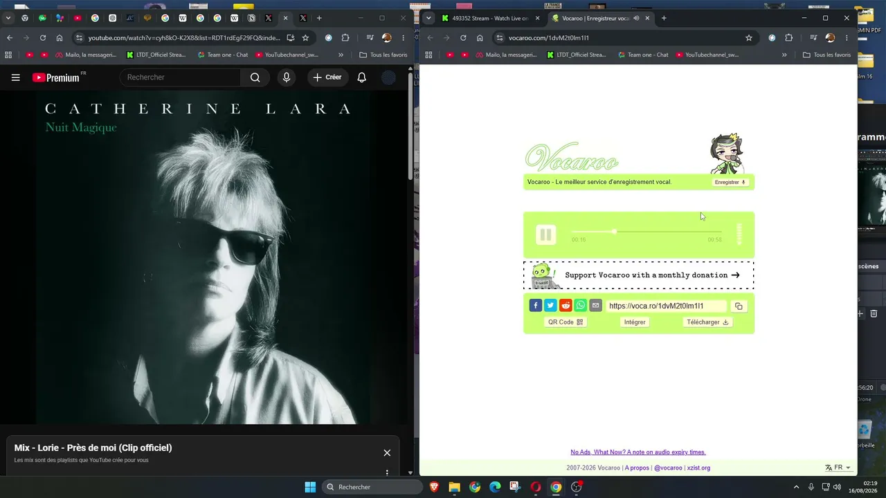Go home in the YouTube browser window

(x=60, y=38)
